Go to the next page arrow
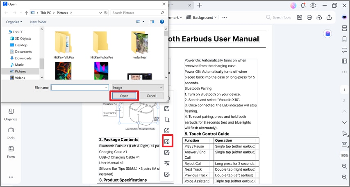350x187 pixels. [x=344, y=122]
